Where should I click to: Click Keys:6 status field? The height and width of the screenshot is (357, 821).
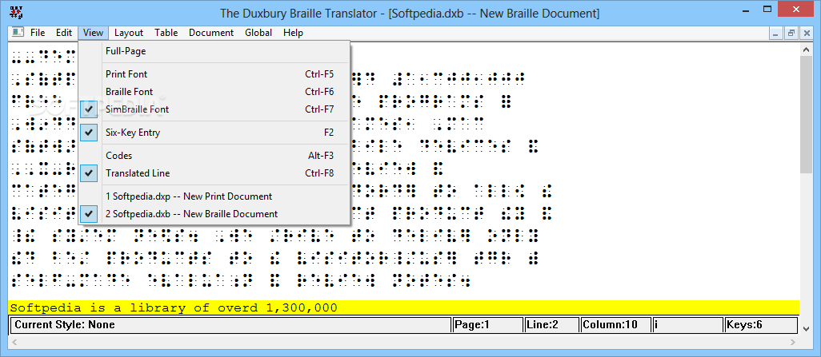click(x=760, y=324)
